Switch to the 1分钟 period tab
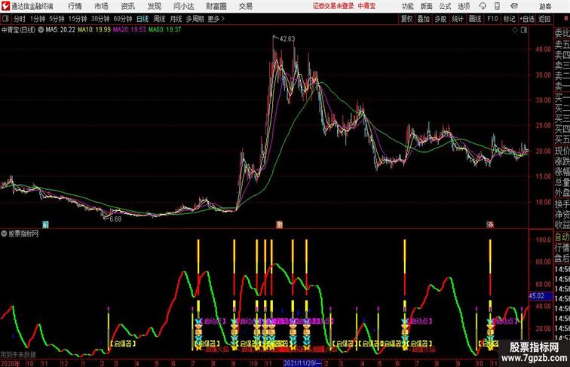The width and height of the screenshot is (570, 367). [x=38, y=19]
